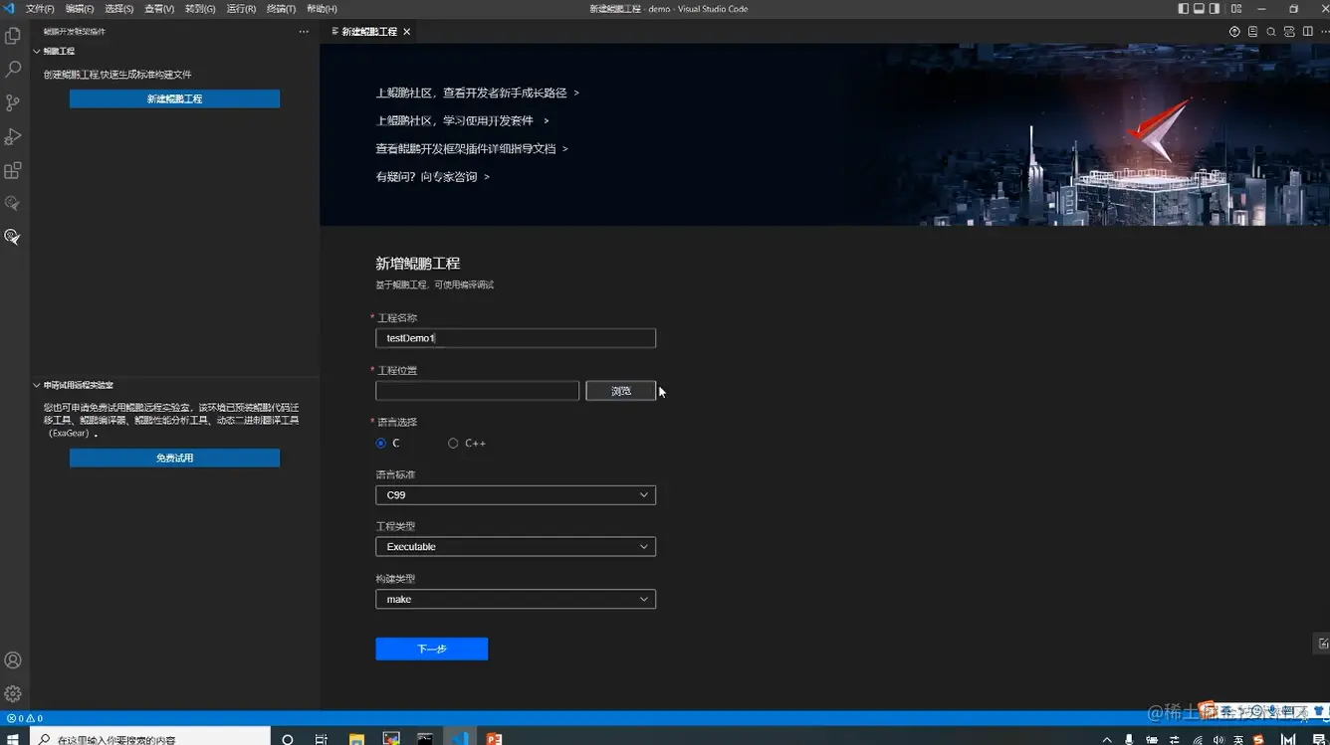Open the 文件(F) menu
1330x745 pixels.
40,9
